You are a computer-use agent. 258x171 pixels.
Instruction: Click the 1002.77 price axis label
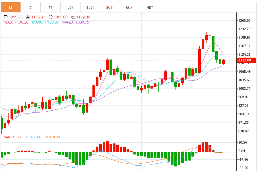[245, 88]
